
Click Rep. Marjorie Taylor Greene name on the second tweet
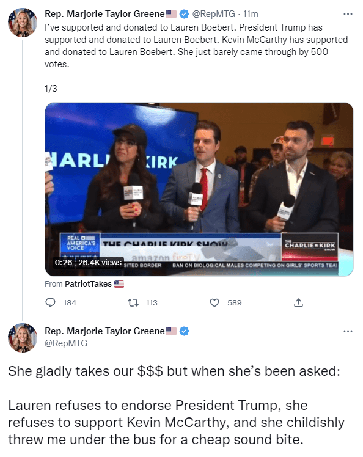(x=105, y=331)
